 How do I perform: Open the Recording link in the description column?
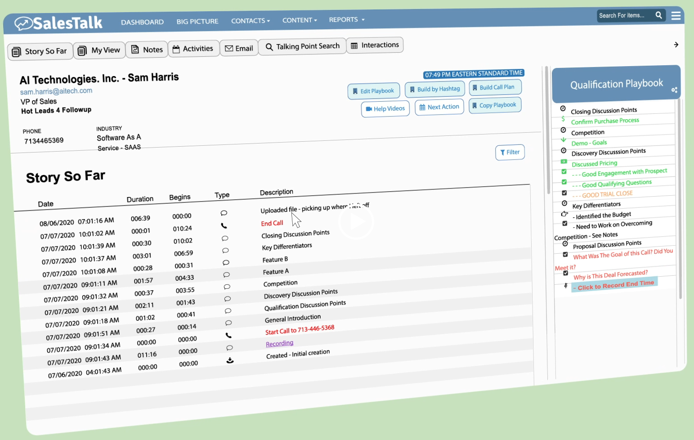(x=279, y=344)
